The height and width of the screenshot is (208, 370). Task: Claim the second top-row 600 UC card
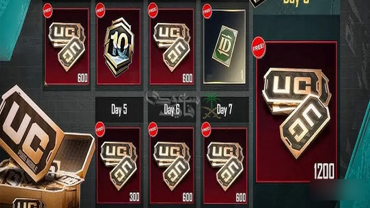coord(172,46)
